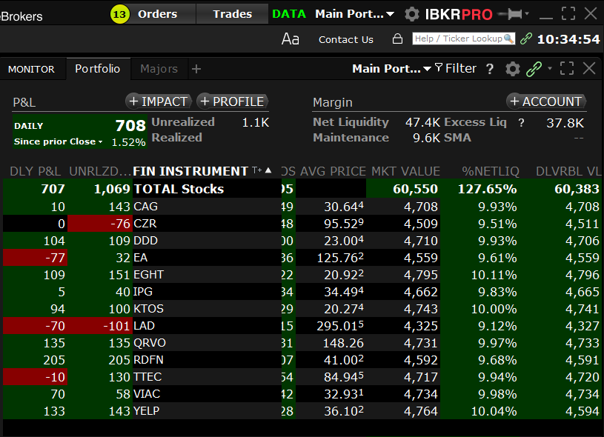
Task: Open the pin icon dropdown arrow
Action: click(527, 14)
